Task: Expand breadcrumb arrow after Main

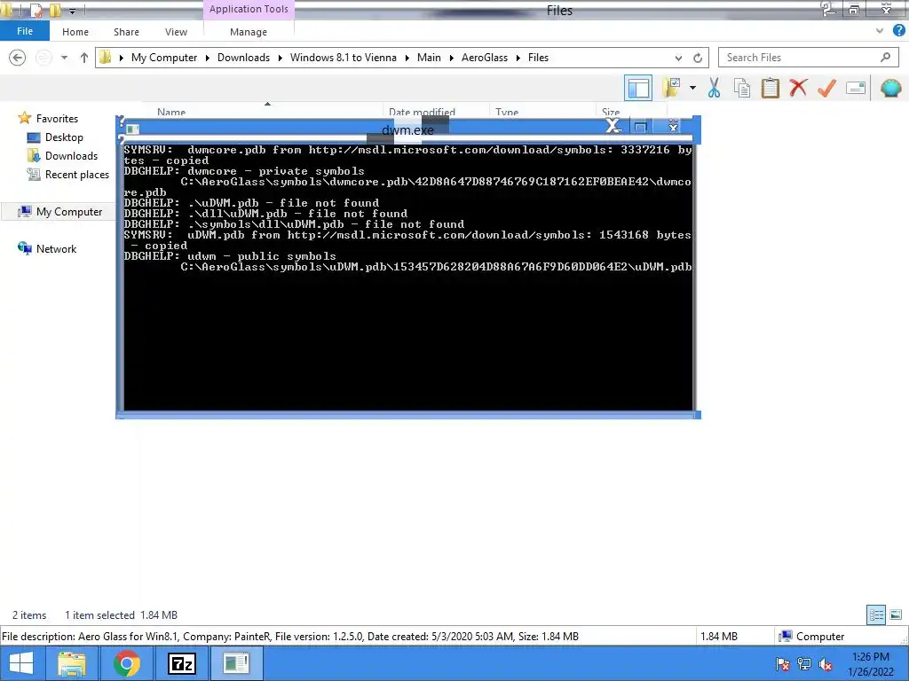Action: [x=451, y=58]
